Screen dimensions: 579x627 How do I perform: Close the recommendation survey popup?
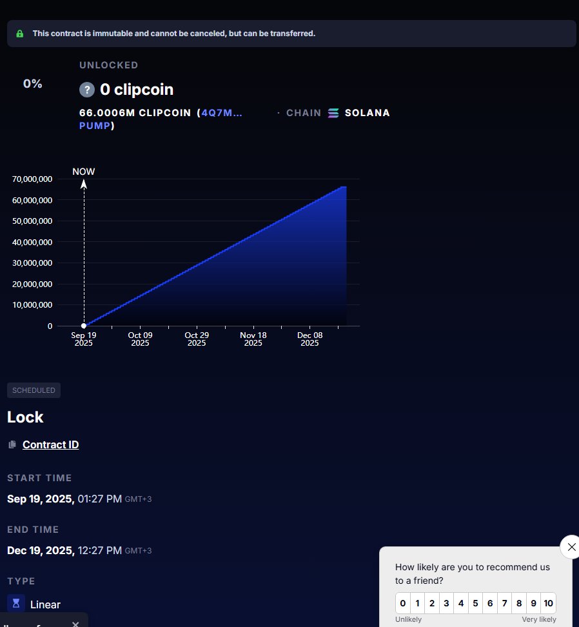click(x=571, y=546)
